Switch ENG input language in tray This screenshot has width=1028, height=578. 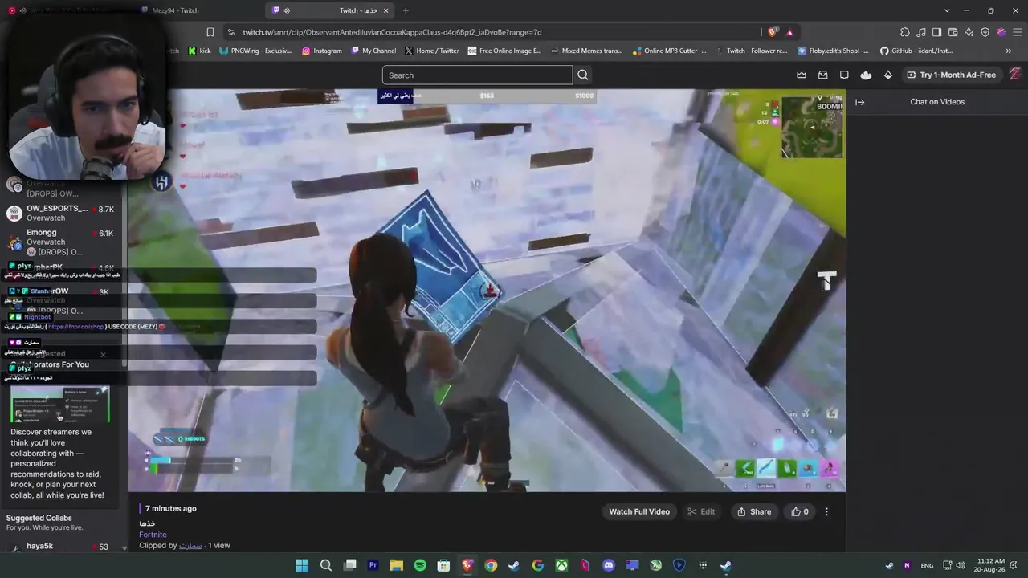[927, 565]
